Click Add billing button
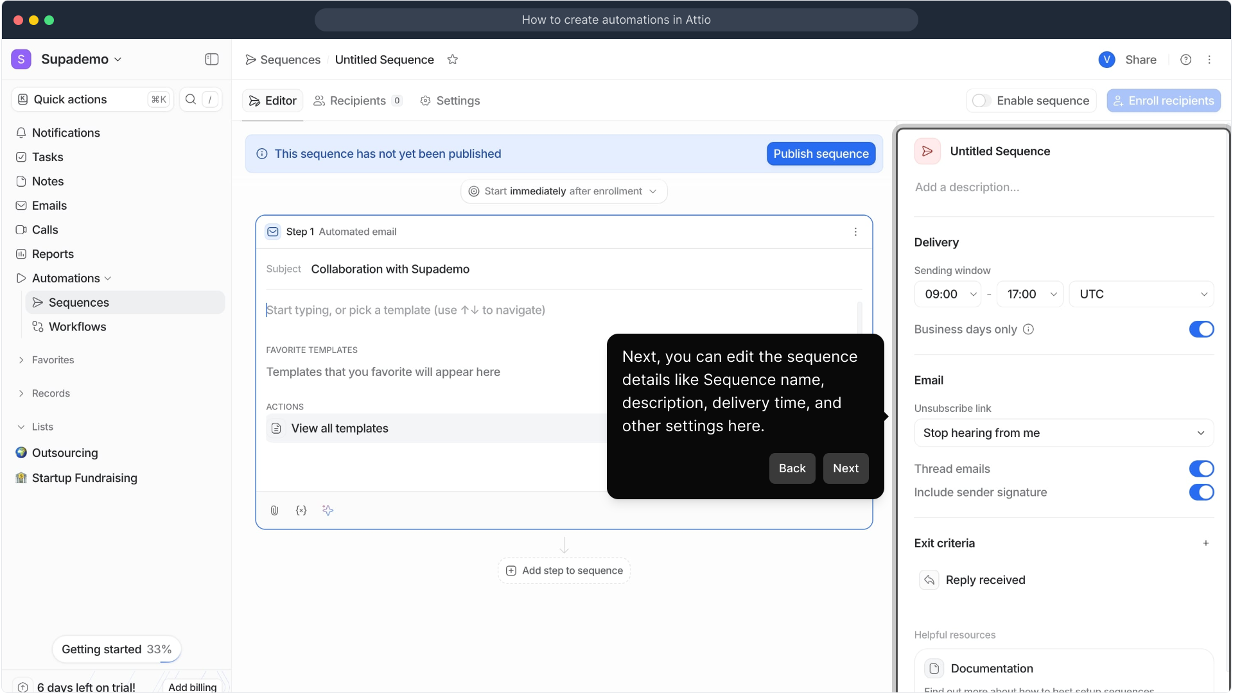 pyautogui.click(x=193, y=687)
